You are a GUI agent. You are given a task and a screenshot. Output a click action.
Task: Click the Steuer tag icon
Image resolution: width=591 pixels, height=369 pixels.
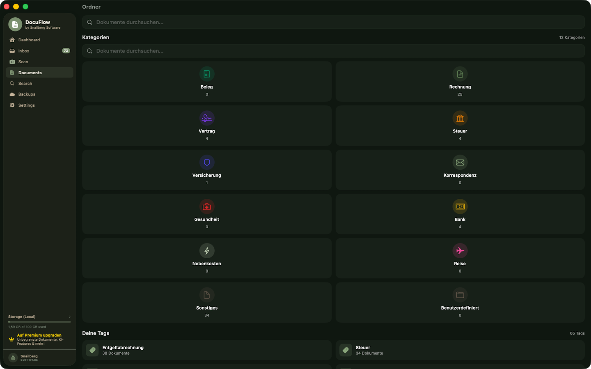[x=346, y=350]
